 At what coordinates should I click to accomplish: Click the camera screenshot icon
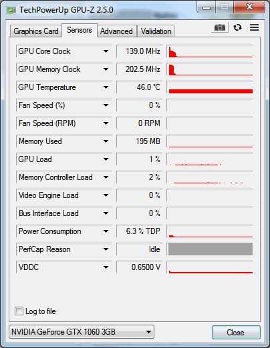(220, 27)
